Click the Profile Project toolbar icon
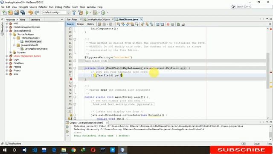The height and width of the screenshot is (154, 273). [103, 12]
